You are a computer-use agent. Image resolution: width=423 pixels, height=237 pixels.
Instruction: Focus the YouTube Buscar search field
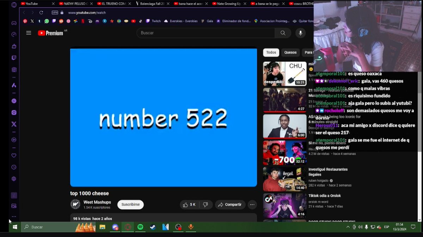tap(206, 33)
